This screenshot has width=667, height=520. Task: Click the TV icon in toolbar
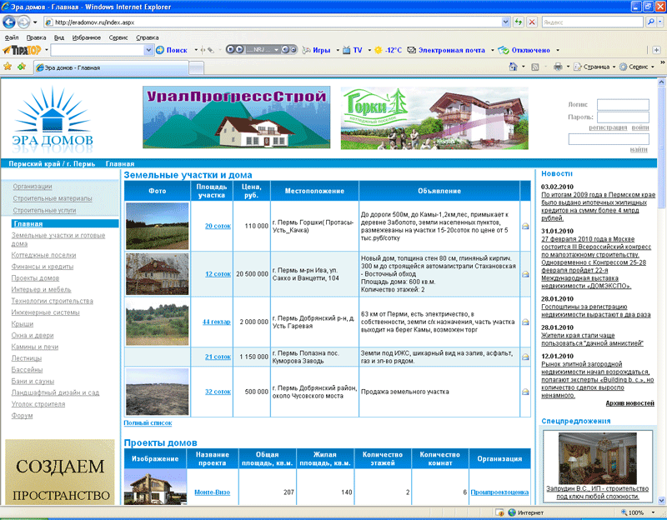pos(347,50)
